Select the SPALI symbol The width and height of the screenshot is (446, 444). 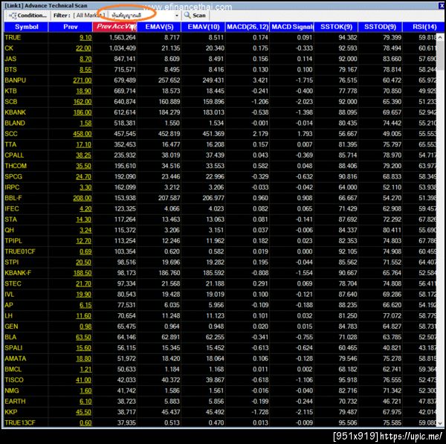(13, 348)
